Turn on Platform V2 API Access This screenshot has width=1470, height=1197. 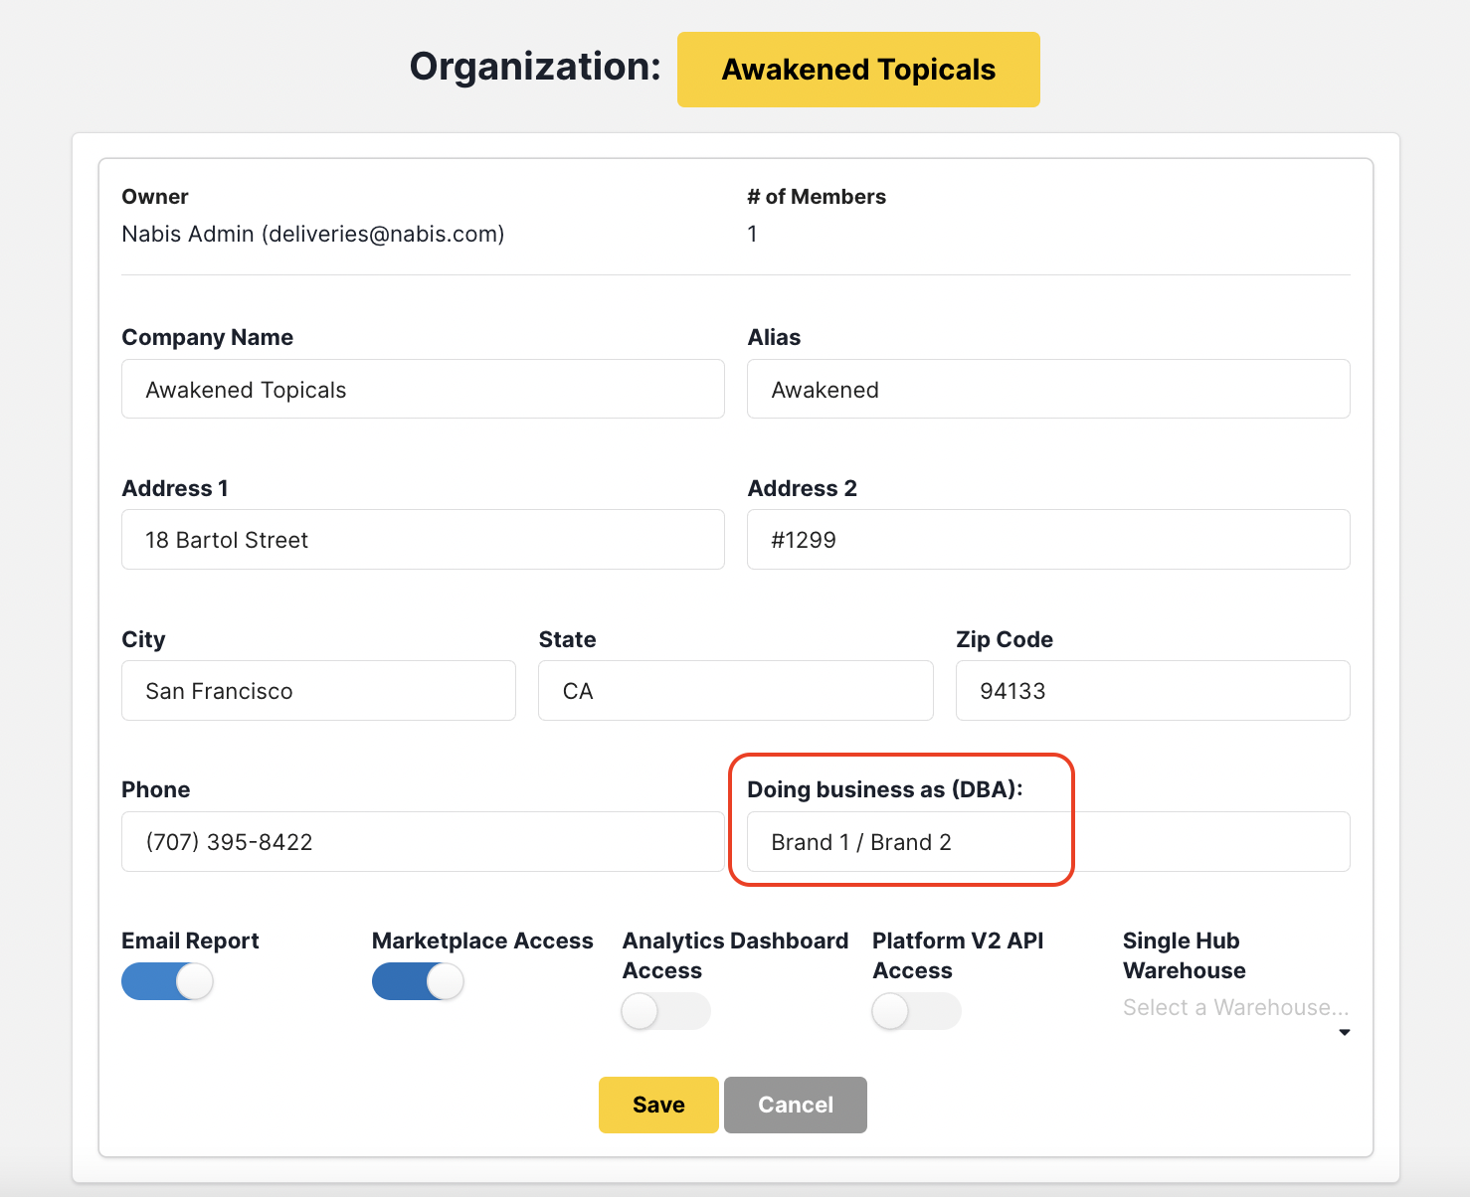pos(916,1012)
